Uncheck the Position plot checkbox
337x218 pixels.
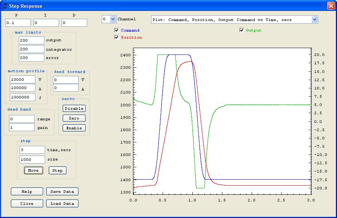117,37
